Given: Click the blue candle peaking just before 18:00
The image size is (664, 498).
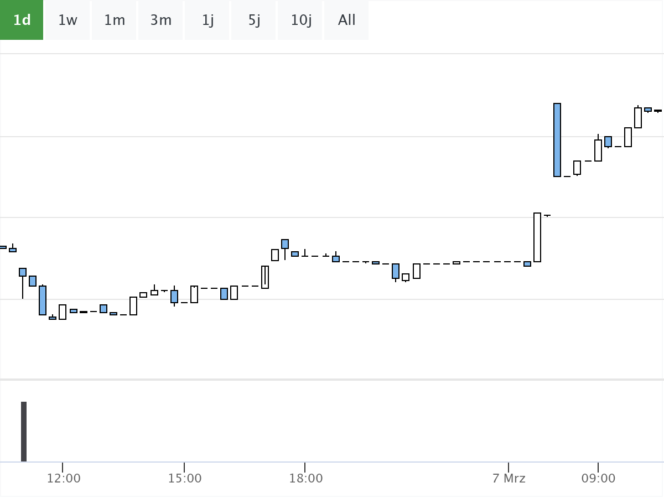Looking at the screenshot, I should (x=285, y=244).
